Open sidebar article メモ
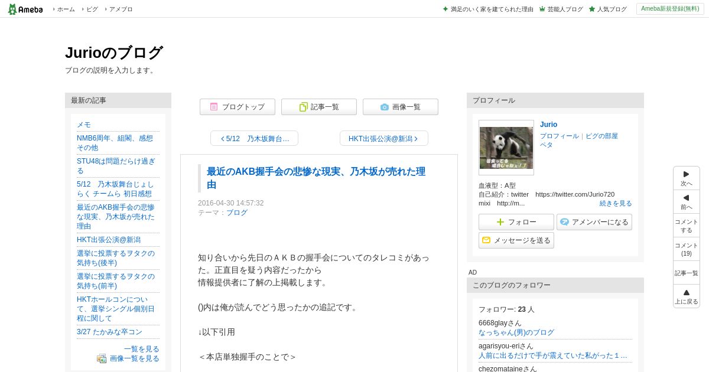 click(84, 125)
